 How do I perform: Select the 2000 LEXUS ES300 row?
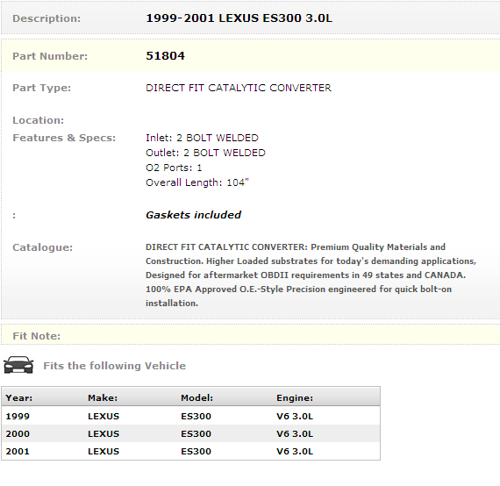(190, 433)
